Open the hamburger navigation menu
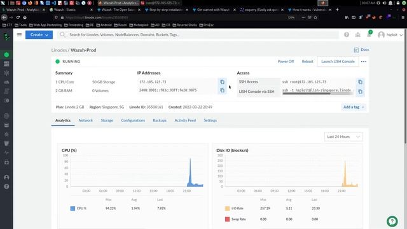The image size is (407, 229). click(x=19, y=34)
